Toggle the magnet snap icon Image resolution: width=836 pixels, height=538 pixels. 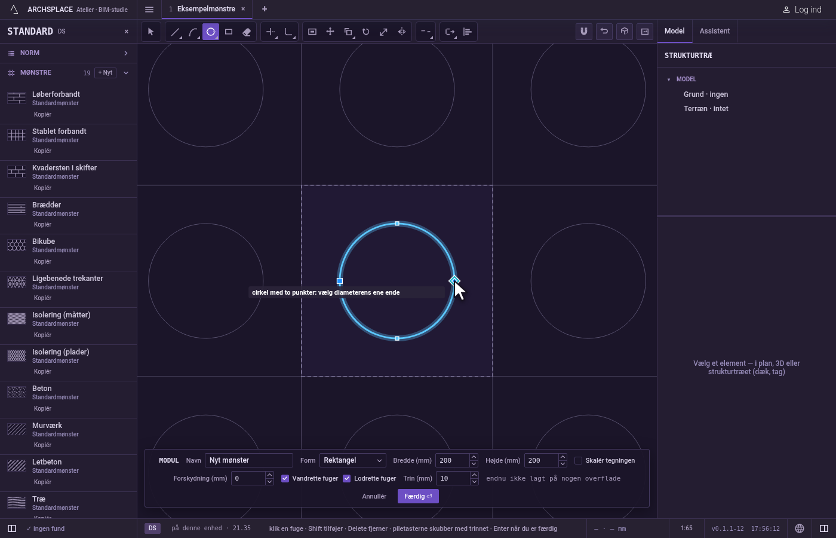(x=584, y=31)
